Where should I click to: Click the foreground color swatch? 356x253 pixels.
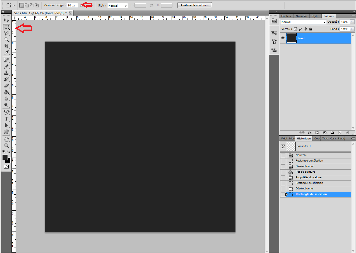click(x=5, y=157)
